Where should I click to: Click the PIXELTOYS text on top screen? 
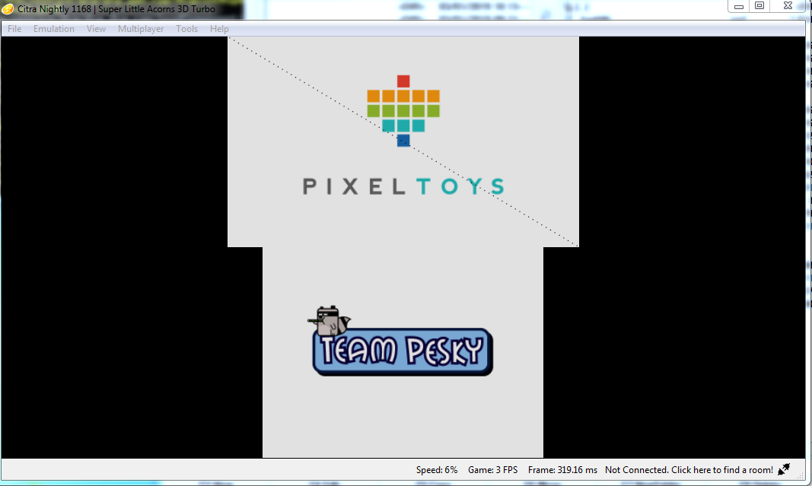pos(403,186)
